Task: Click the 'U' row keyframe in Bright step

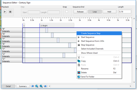Action: [x=64, y=55]
